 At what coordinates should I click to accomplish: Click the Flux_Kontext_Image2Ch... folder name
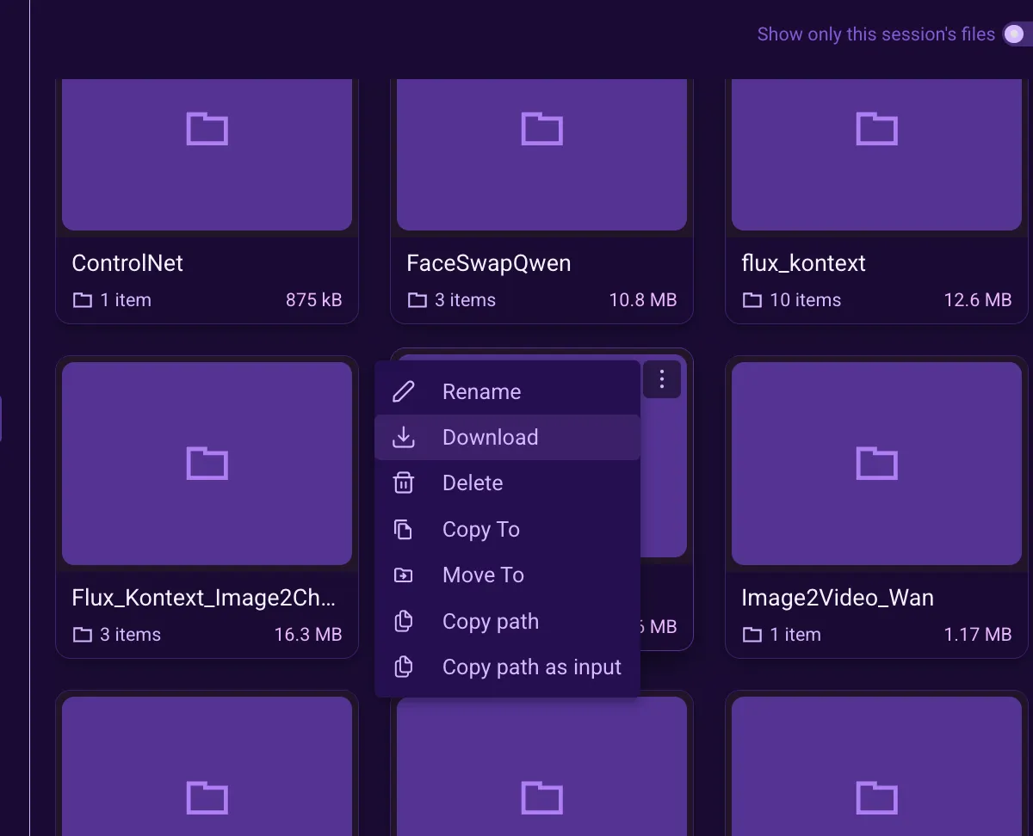click(x=203, y=598)
